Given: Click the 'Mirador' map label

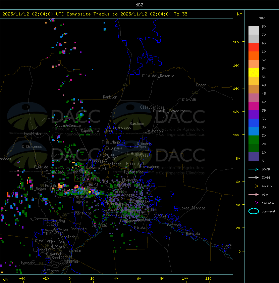Looking at the screenshot, I should click(x=142, y=228).
